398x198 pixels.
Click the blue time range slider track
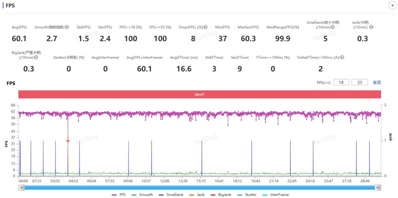pos(200,187)
